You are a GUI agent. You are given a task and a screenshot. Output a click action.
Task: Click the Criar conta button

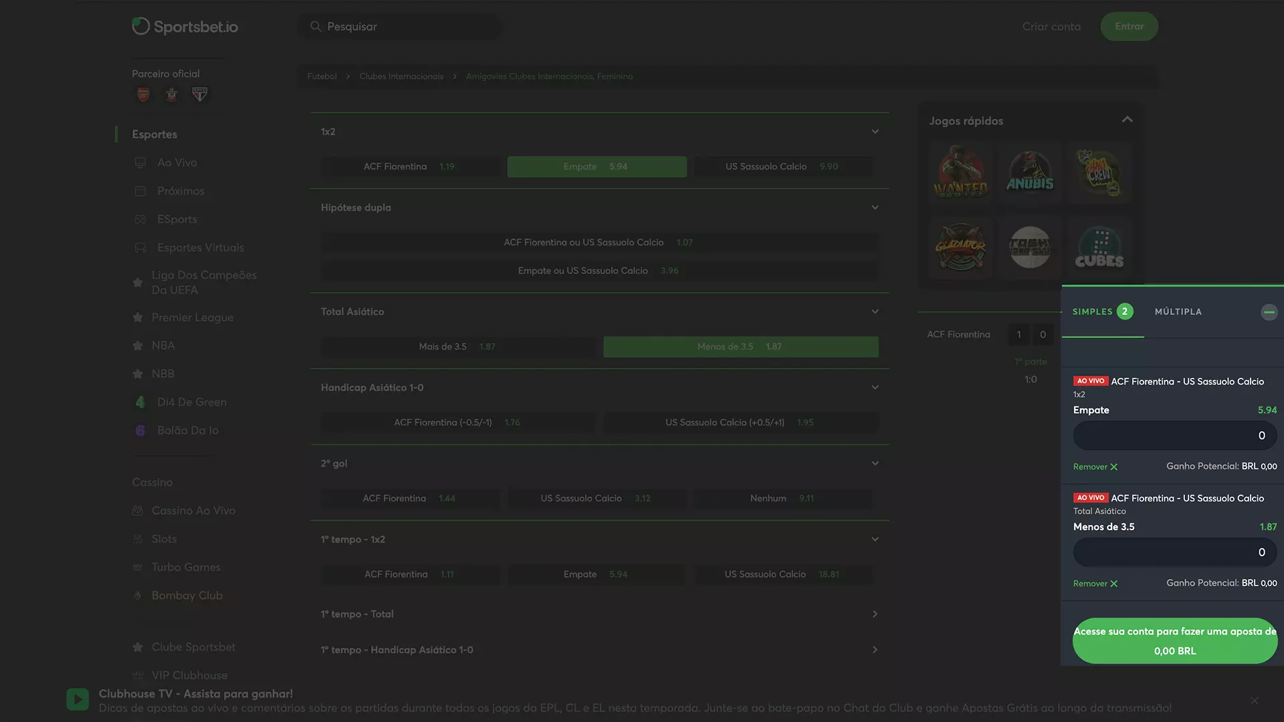tap(1051, 27)
